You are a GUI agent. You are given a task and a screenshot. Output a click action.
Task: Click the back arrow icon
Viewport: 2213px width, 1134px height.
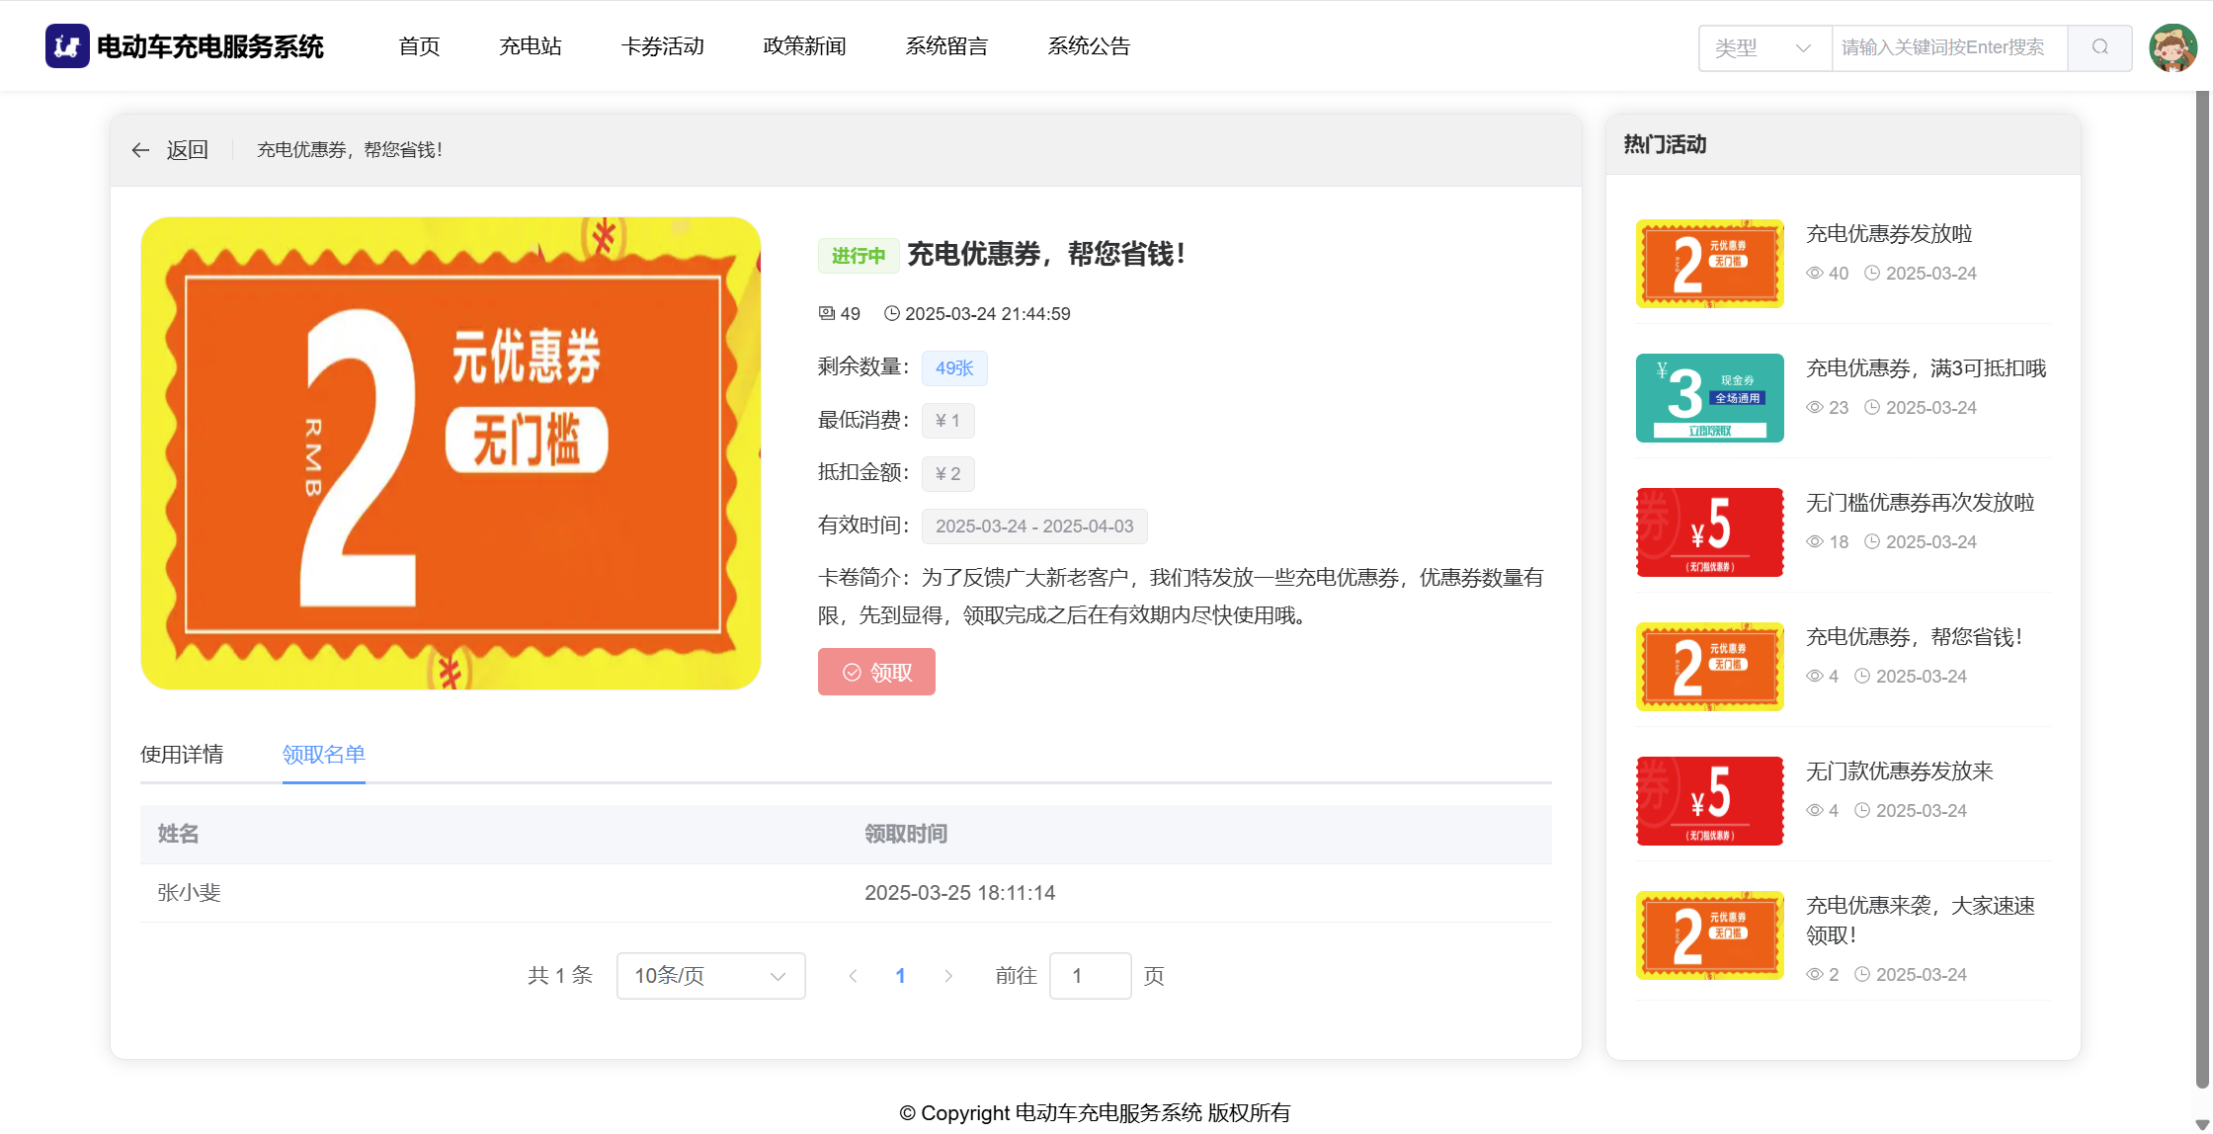click(x=140, y=150)
